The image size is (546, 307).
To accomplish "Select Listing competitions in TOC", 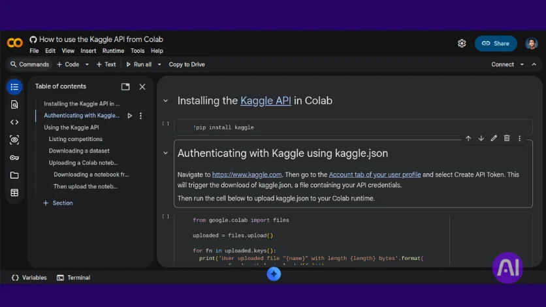I will (x=76, y=139).
